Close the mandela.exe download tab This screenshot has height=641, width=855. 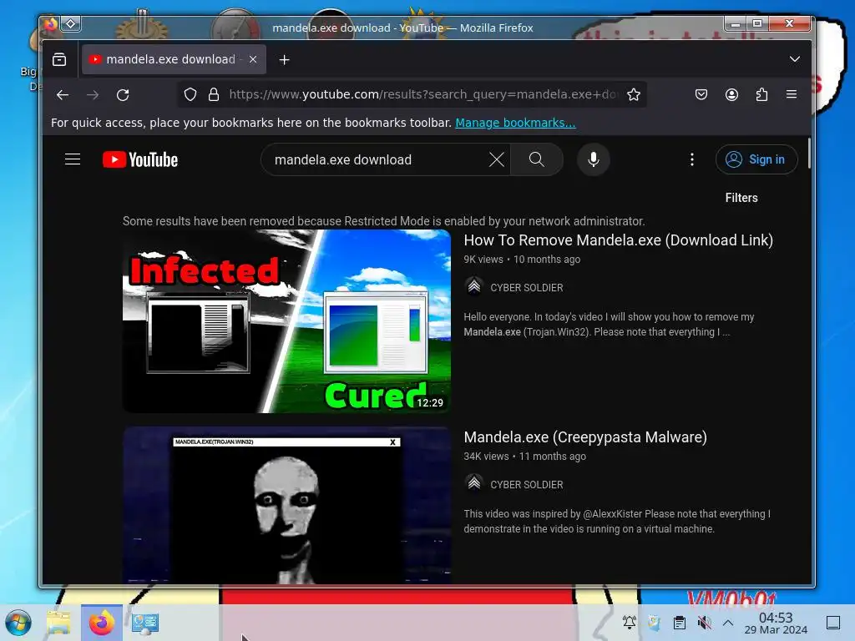pos(252,59)
